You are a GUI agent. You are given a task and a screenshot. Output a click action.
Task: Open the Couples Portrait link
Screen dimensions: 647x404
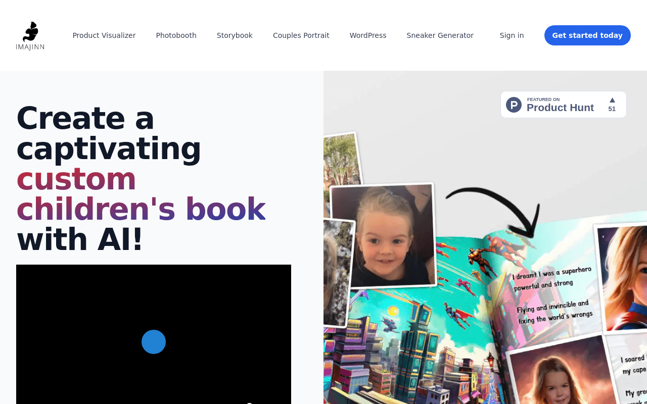pos(301,35)
